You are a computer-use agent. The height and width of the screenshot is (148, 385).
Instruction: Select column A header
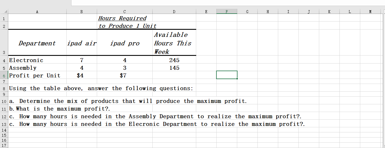pos(37,12)
